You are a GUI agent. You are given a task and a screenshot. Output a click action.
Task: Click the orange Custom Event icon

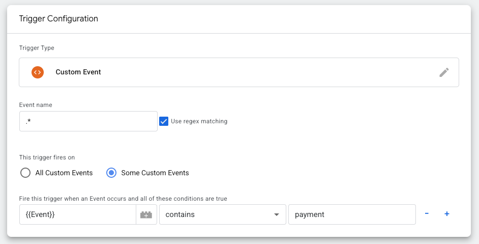pyautogui.click(x=37, y=72)
